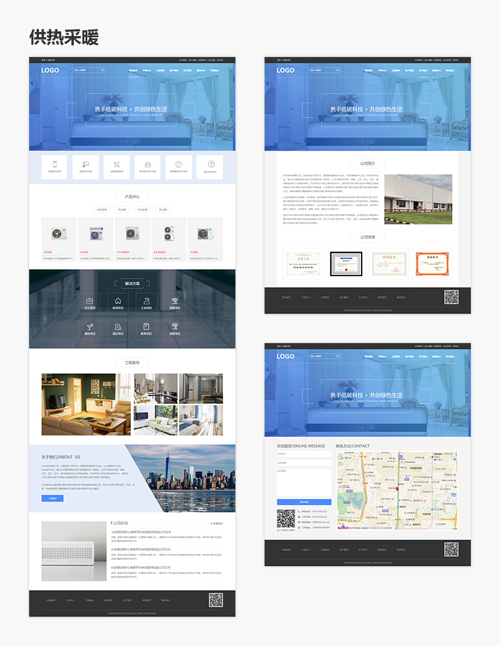Open the house icon solution tile

pos(118,304)
